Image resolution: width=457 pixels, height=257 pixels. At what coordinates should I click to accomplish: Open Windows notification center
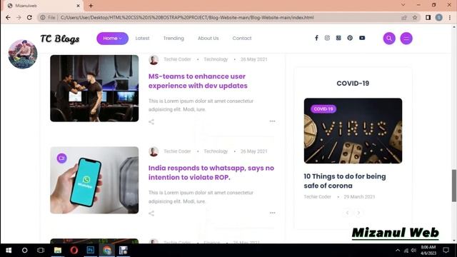pos(446,251)
